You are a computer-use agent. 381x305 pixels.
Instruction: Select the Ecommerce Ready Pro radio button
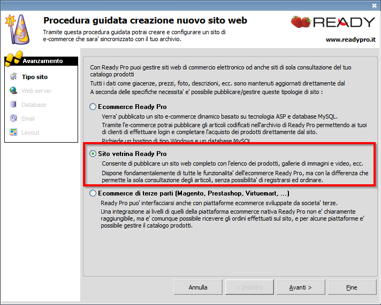[x=93, y=107]
